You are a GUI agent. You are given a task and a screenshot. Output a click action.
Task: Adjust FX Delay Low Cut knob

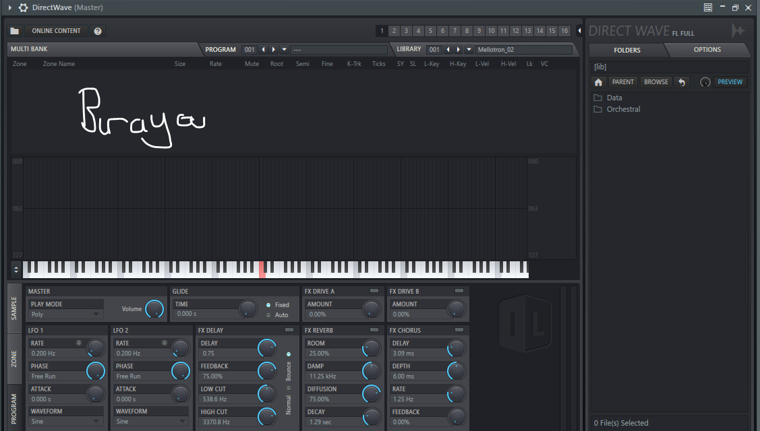tap(266, 394)
